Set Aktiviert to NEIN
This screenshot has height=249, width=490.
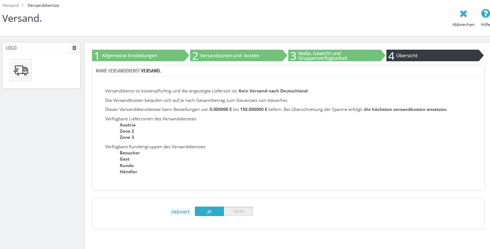tap(238, 211)
